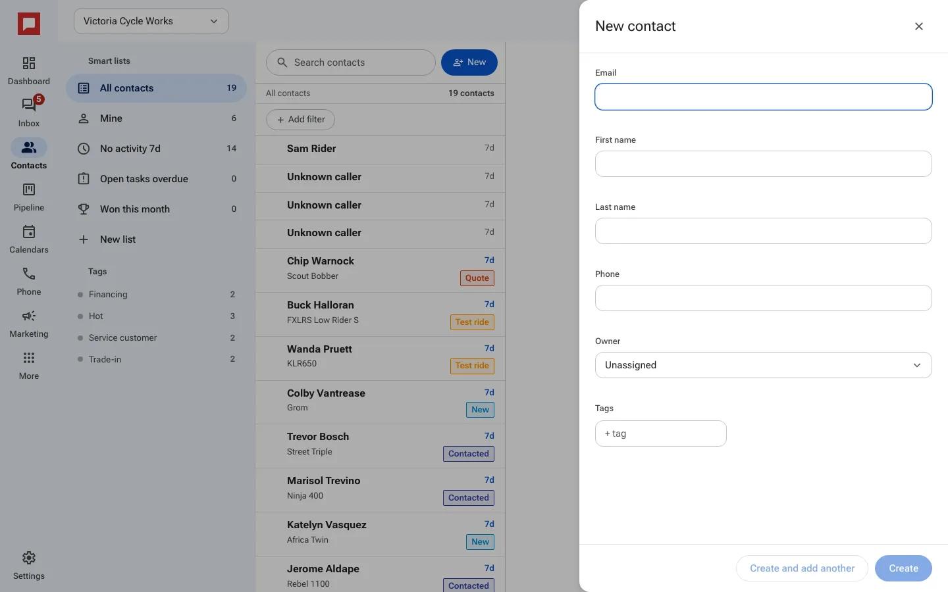Open the Sam Rider contact

click(380, 150)
